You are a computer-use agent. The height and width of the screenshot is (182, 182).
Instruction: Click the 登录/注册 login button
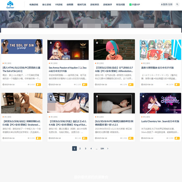167,4
